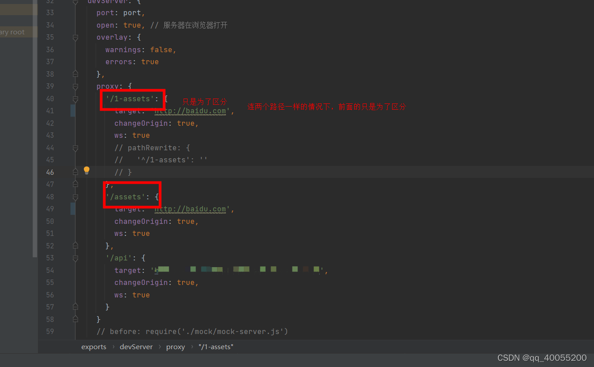Collapse the '/1-assets' proxy entry
This screenshot has height=367, width=594.
pos(75,99)
